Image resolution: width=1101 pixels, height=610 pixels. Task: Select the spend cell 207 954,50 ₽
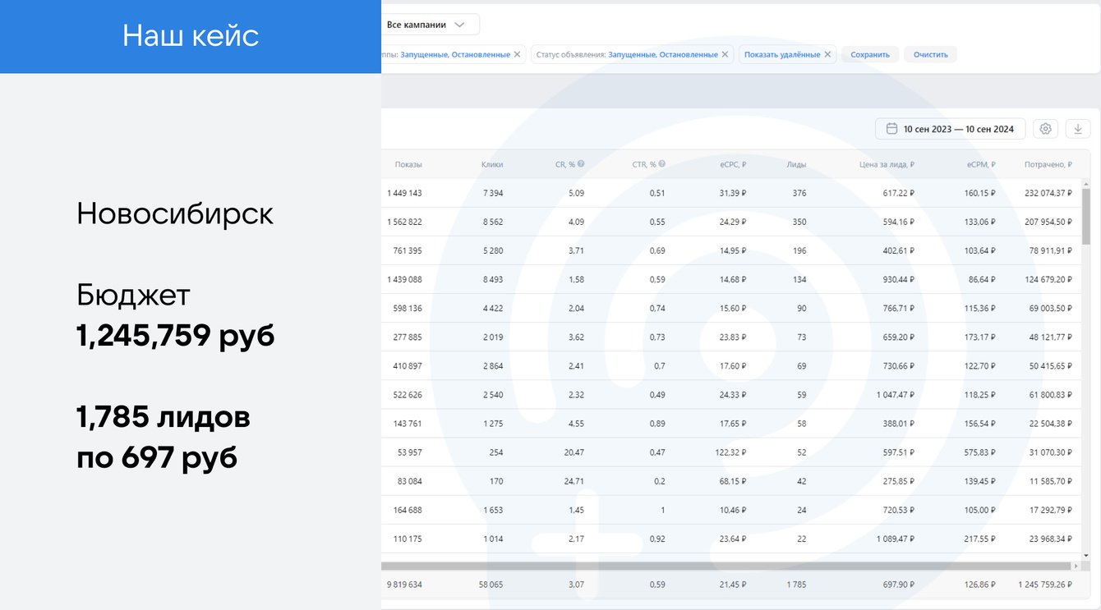click(1048, 222)
